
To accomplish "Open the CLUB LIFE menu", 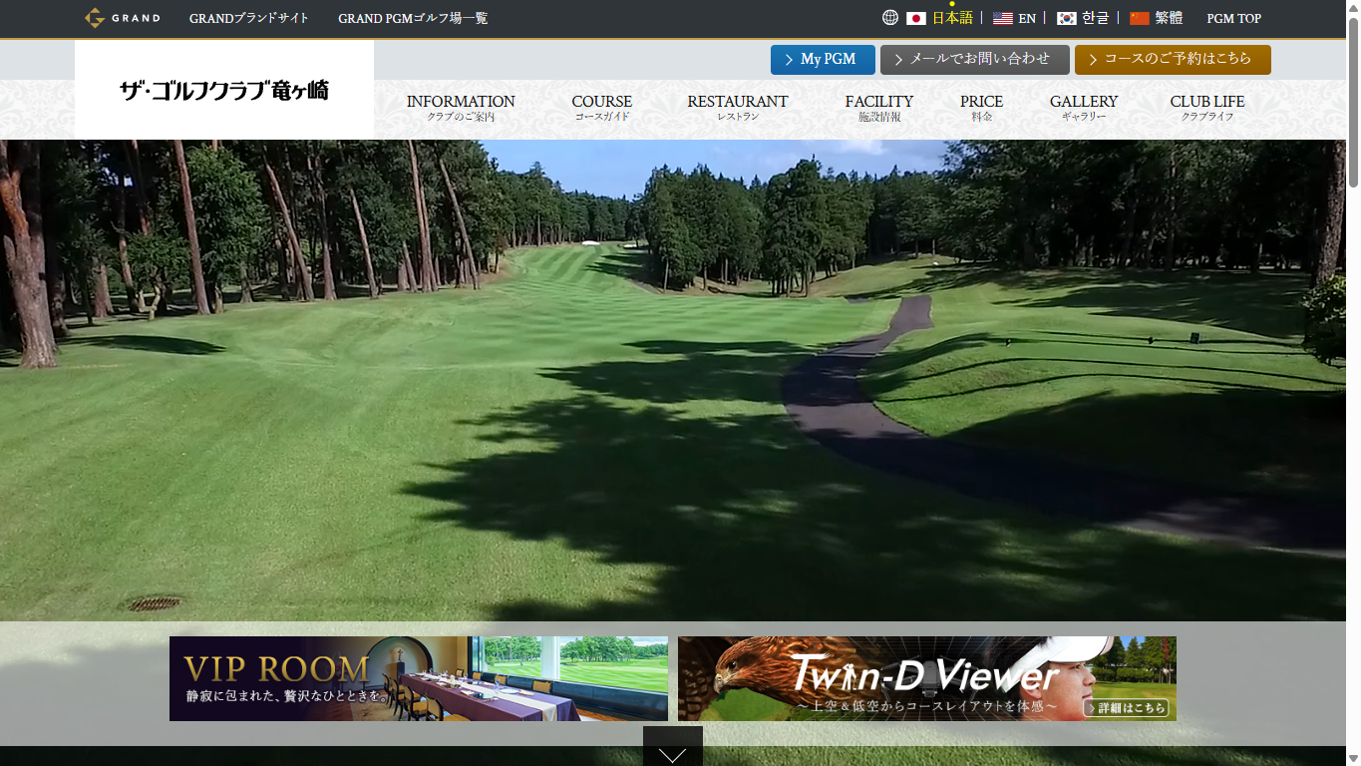I will [x=1207, y=108].
